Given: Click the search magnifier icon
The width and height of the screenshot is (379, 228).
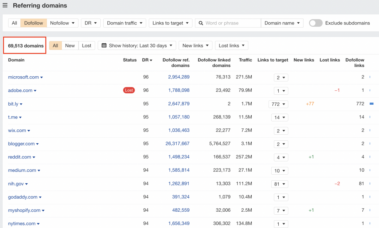Looking at the screenshot, I should [x=201, y=23].
